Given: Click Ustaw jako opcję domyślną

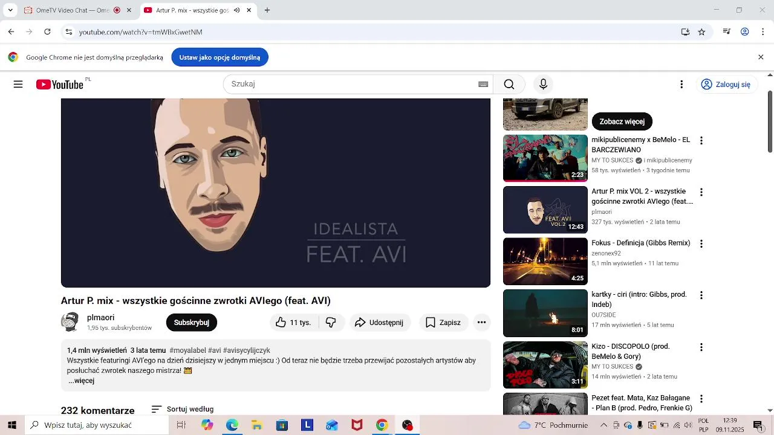Looking at the screenshot, I should click(x=220, y=57).
